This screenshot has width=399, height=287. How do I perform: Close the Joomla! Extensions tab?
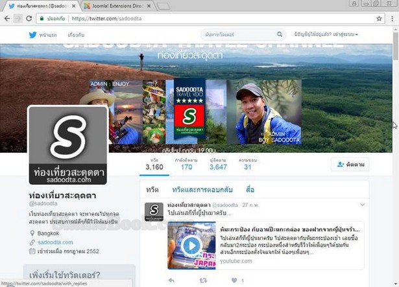click(149, 6)
